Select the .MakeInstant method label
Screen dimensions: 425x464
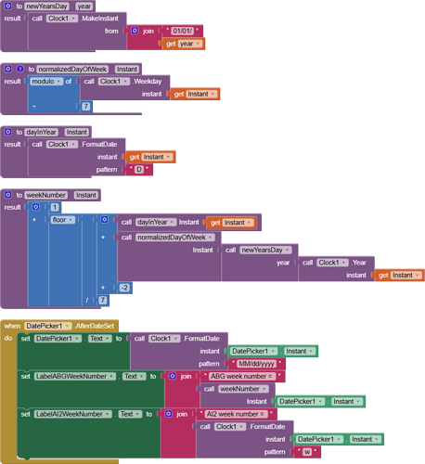(99, 19)
